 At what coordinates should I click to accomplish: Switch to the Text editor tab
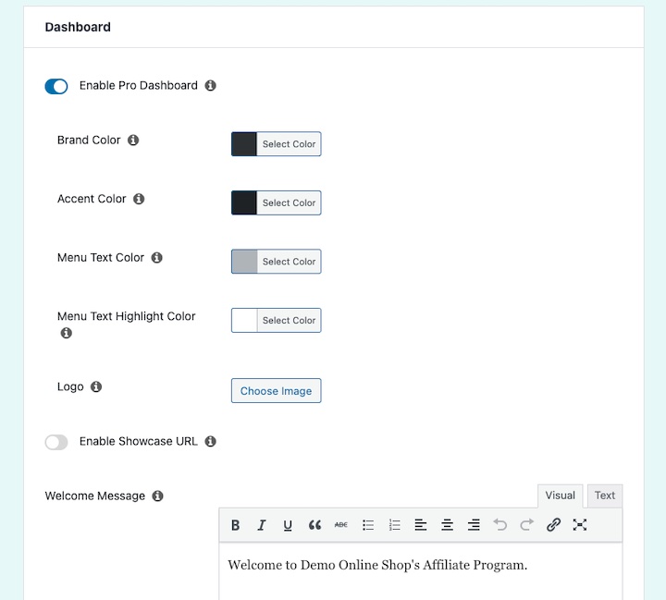point(604,496)
